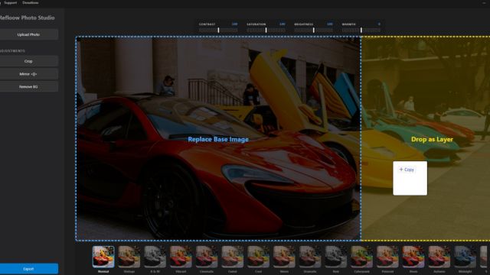The image size is (490, 275).
Task: Click the Warmth value readout
Action: coord(379,24)
